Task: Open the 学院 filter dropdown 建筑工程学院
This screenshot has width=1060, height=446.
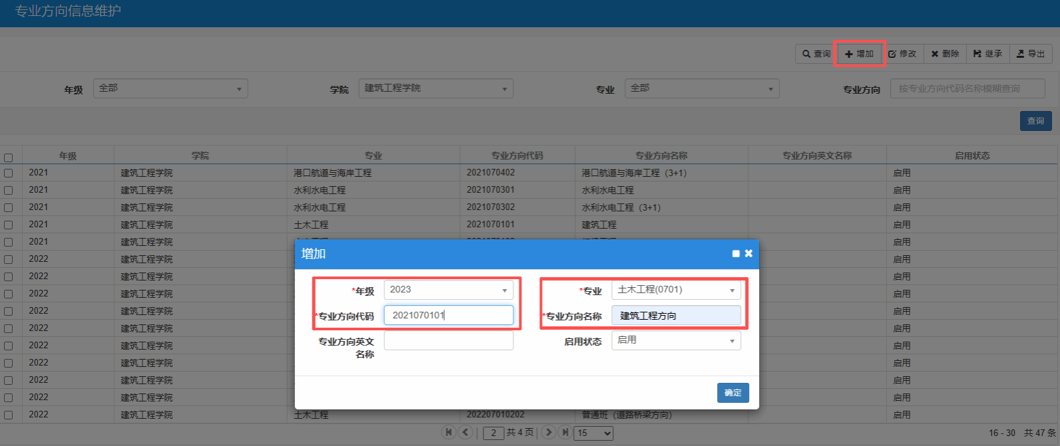Action: [435, 88]
